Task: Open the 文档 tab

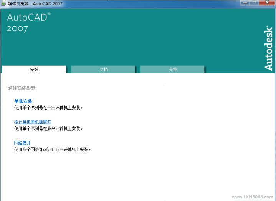Action: click(x=103, y=70)
